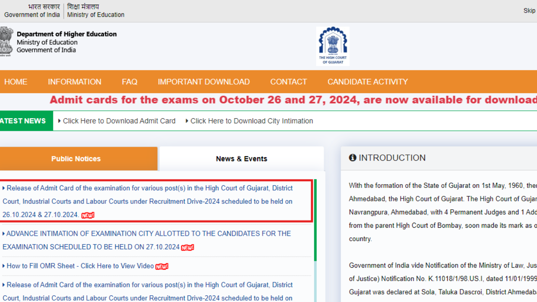Click the High Court of Gujarat logo
The height and width of the screenshot is (302, 537).
333,45
